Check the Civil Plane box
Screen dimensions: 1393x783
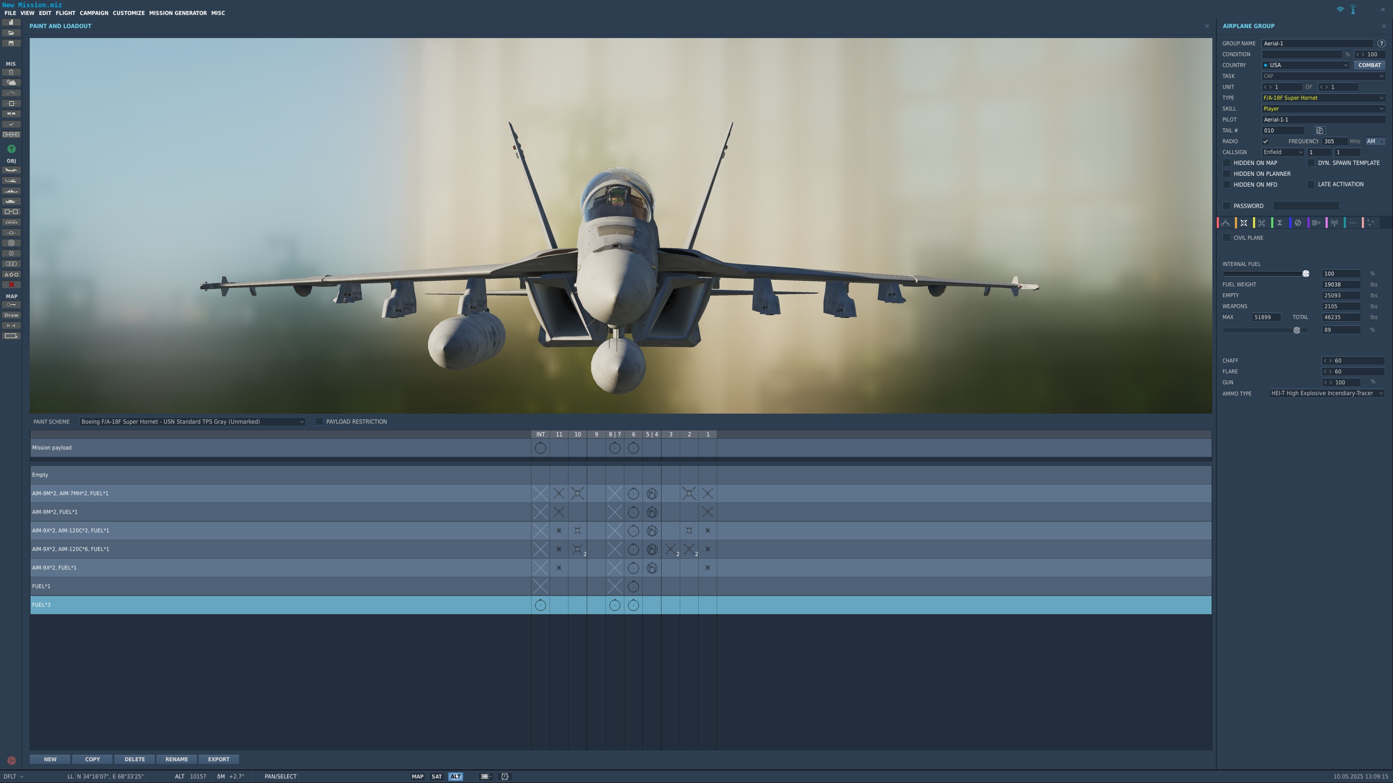[1226, 238]
